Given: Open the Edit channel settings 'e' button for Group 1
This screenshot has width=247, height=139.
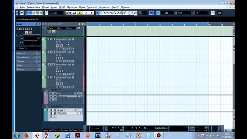Looking at the screenshot, I should 39,24.
